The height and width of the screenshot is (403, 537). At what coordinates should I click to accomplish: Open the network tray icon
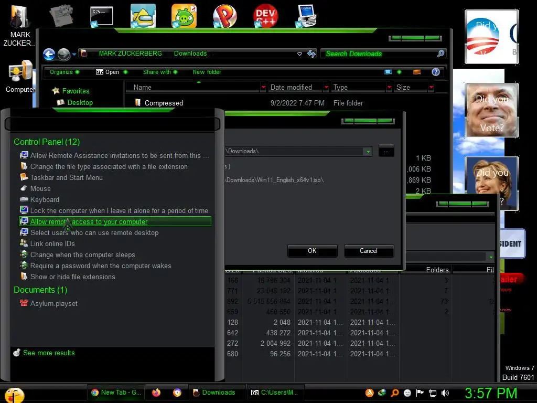pos(433,393)
